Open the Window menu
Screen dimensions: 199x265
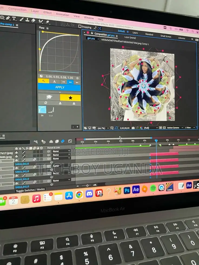[89, 18]
